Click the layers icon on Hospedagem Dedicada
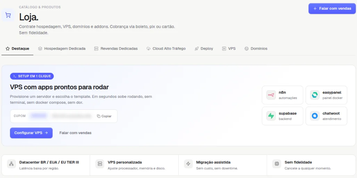 coord(40,49)
